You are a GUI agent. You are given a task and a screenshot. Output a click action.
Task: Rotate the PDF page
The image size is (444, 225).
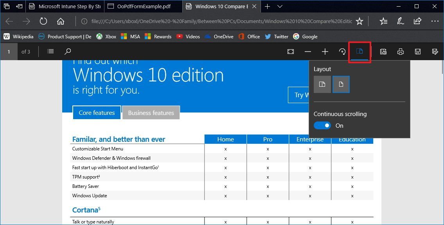(342, 51)
